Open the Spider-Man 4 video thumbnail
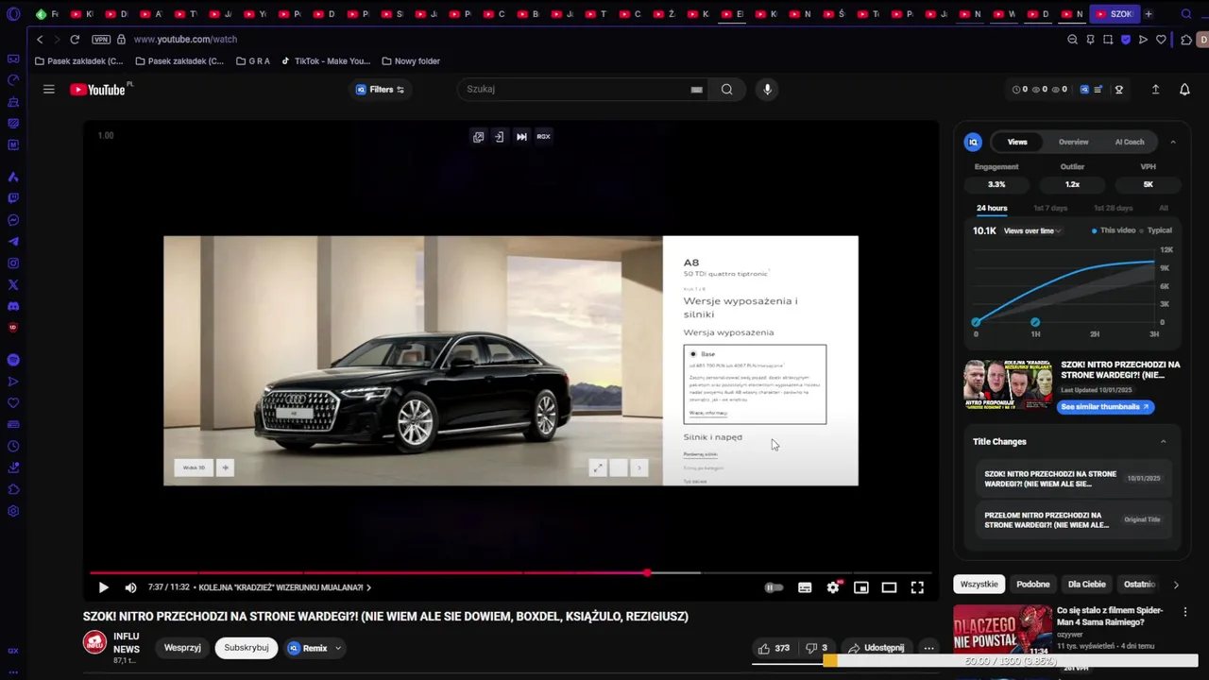1209x680 pixels. coord(1002,631)
